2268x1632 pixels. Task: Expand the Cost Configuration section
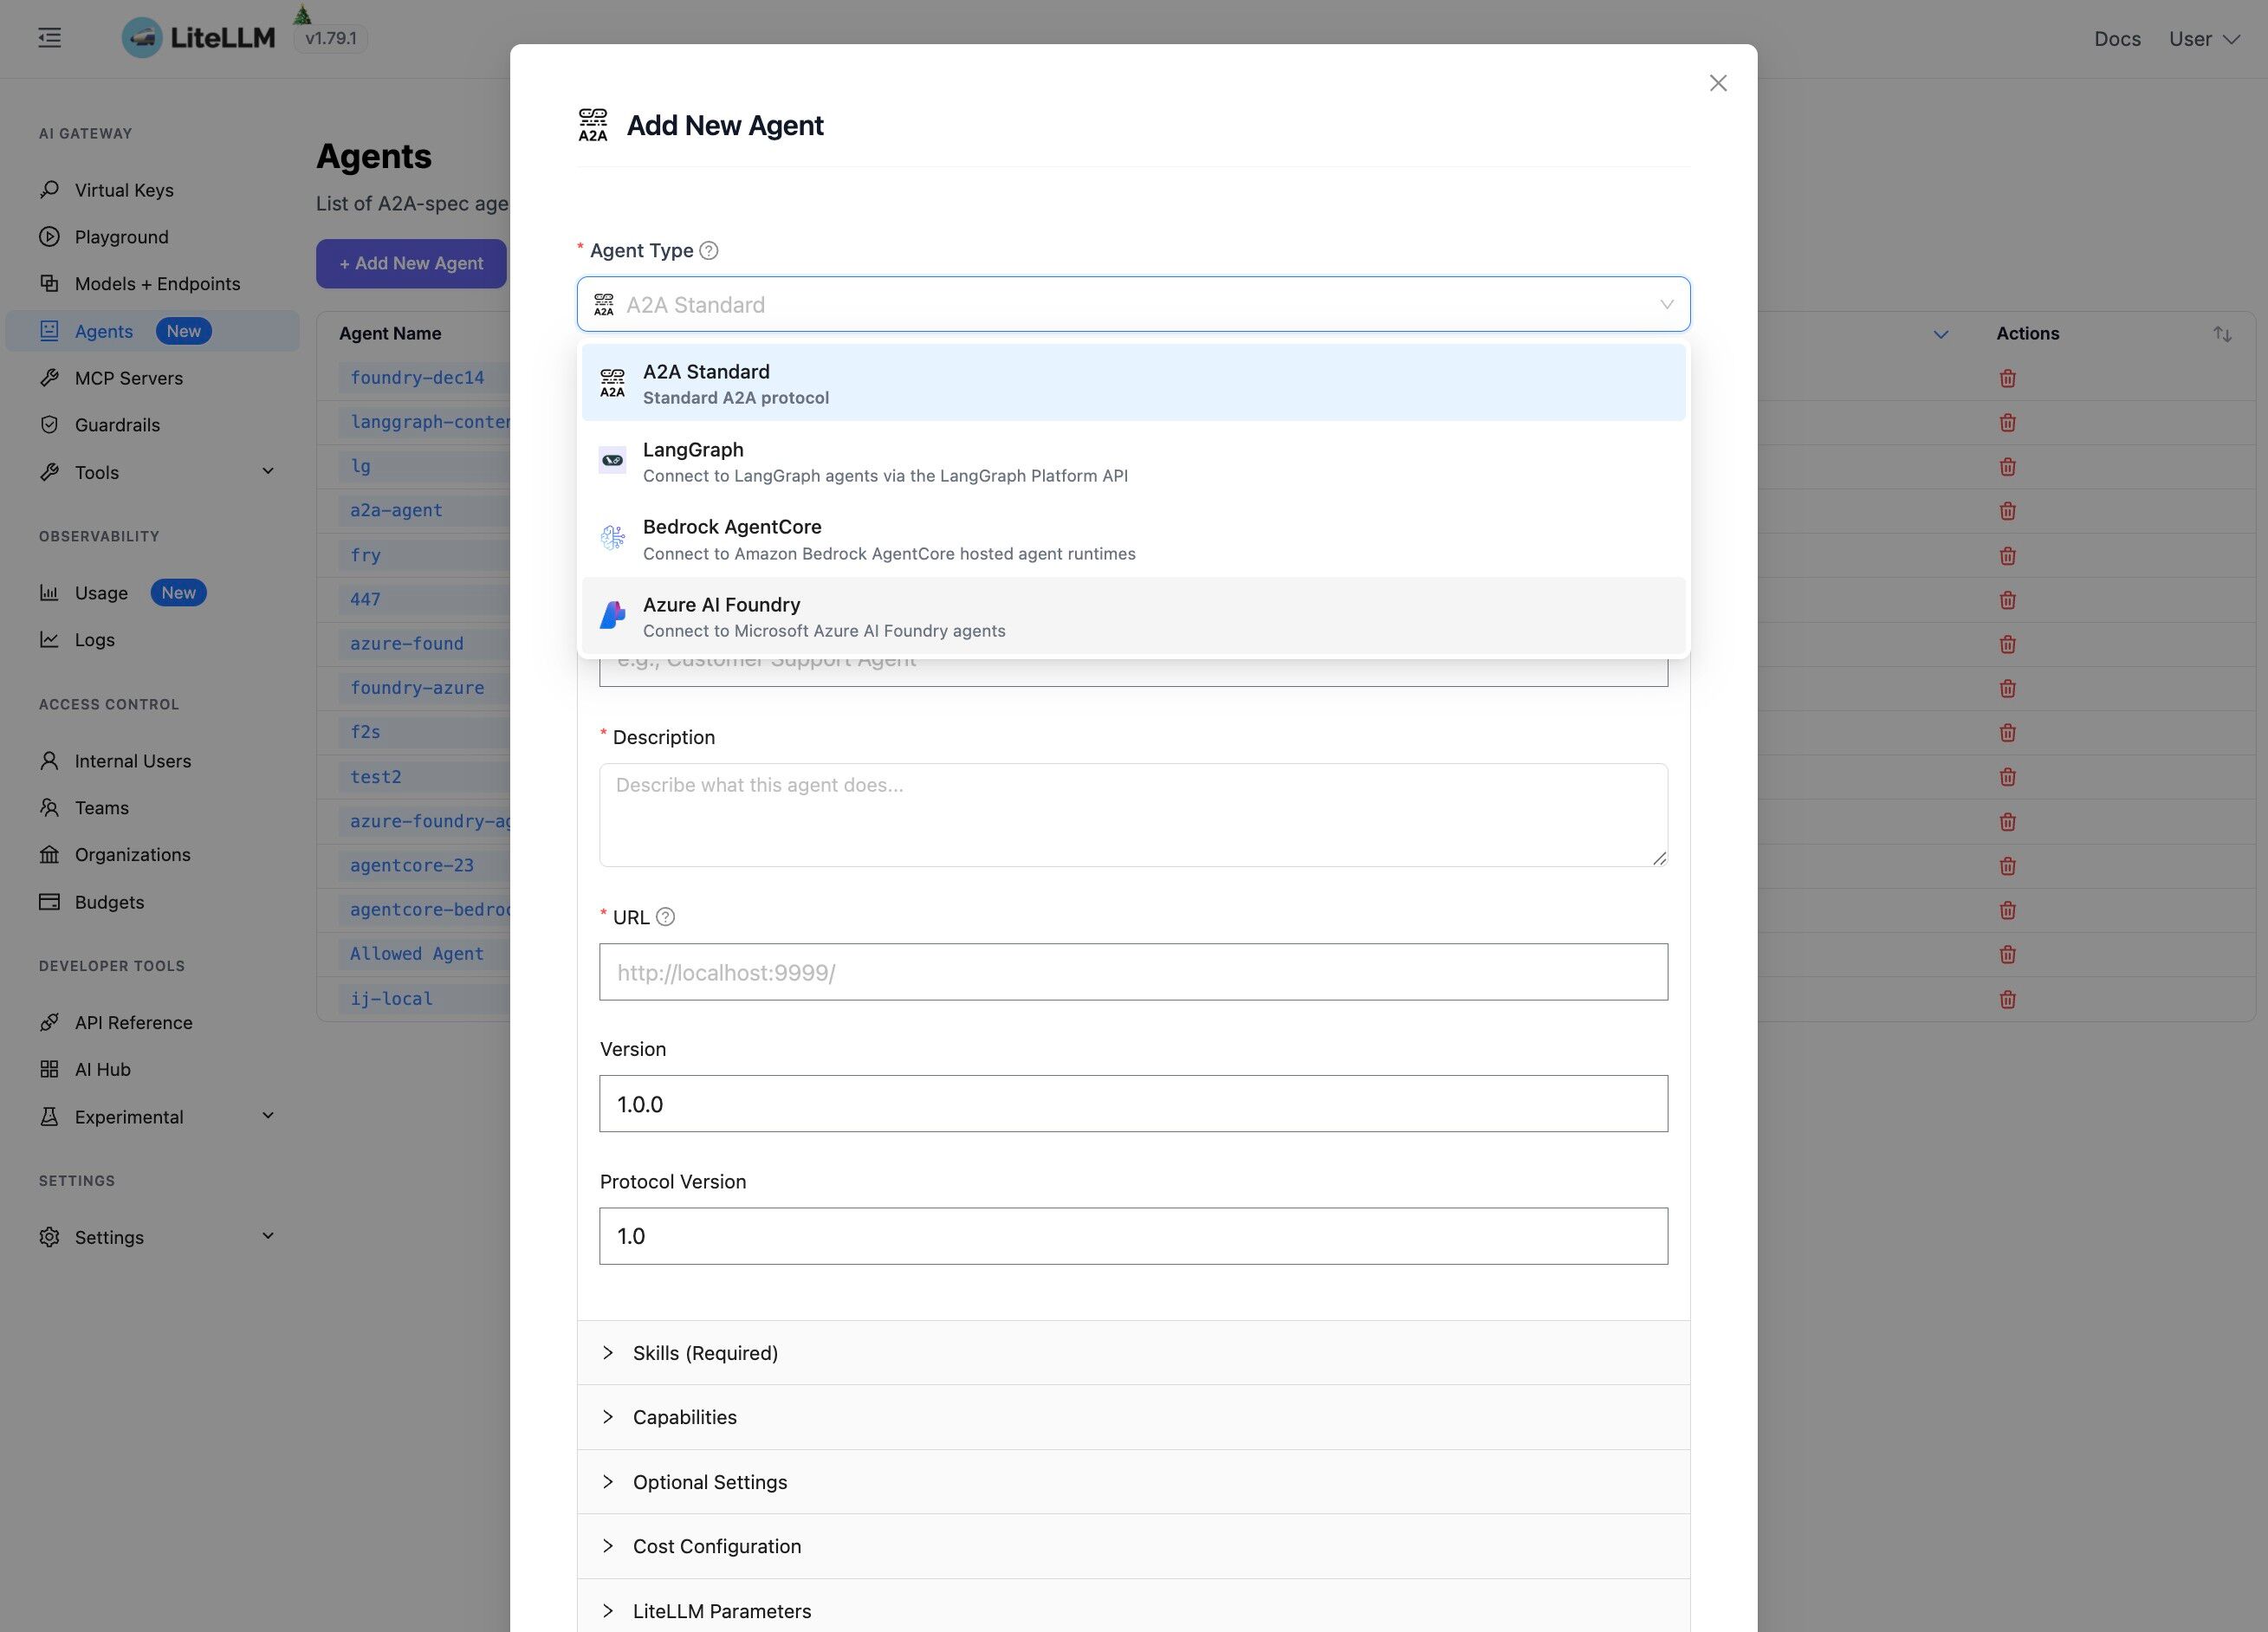coord(716,1546)
